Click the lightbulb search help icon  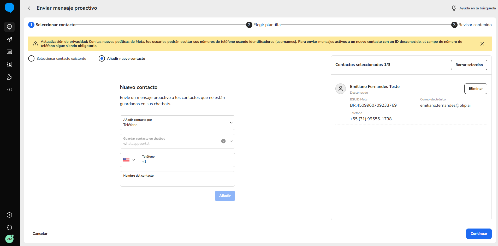(x=454, y=8)
